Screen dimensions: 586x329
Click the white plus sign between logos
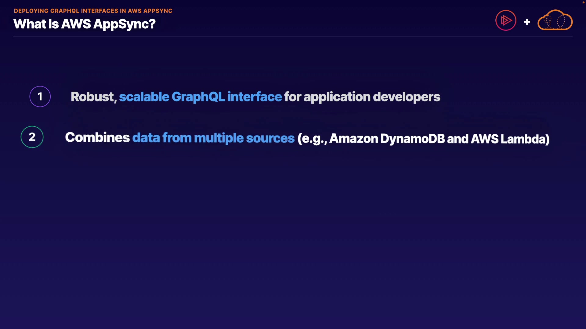(x=527, y=22)
